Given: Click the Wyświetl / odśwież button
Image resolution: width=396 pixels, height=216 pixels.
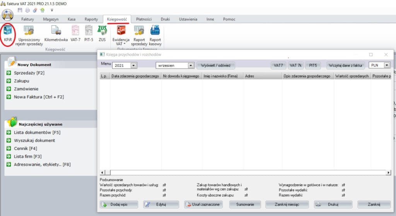Looking at the screenshot, I should coord(216,66).
